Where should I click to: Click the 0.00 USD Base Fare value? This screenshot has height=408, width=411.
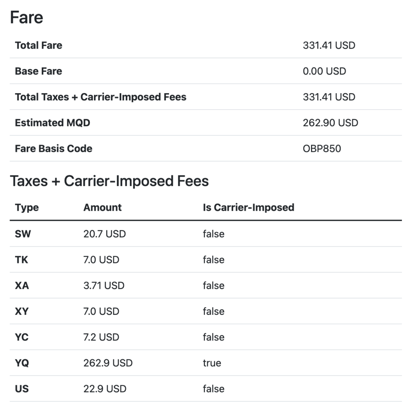tap(324, 71)
